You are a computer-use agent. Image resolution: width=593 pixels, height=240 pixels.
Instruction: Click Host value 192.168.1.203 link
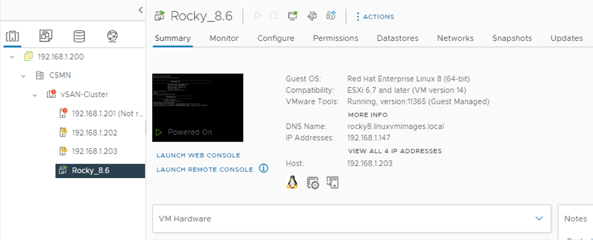pos(370,163)
